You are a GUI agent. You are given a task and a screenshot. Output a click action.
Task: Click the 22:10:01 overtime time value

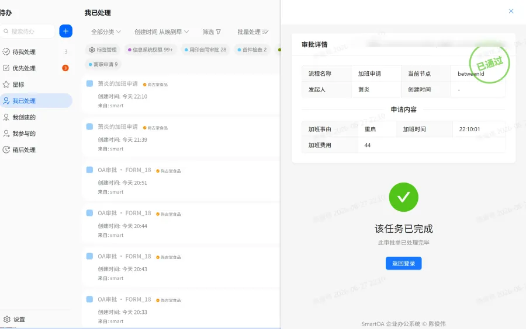coord(469,129)
